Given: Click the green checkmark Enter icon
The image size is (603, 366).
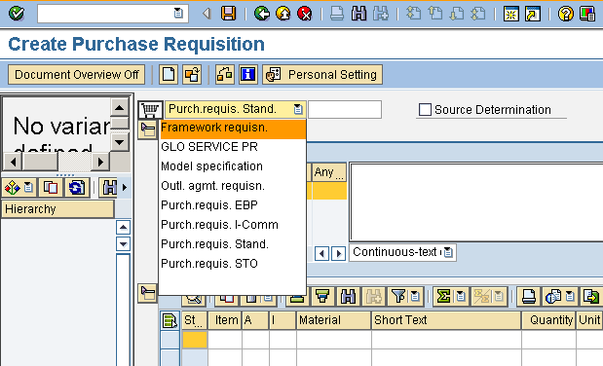Looking at the screenshot, I should point(17,14).
